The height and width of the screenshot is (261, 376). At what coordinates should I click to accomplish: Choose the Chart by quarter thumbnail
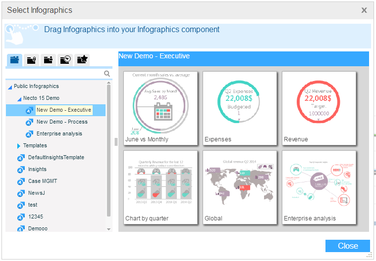click(161, 187)
